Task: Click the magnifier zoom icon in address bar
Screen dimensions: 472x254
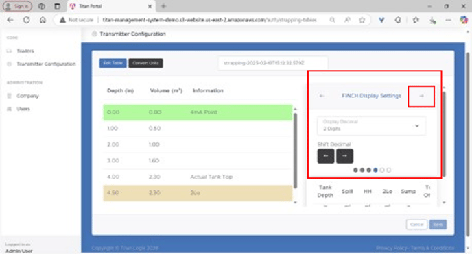Action: coord(332,20)
